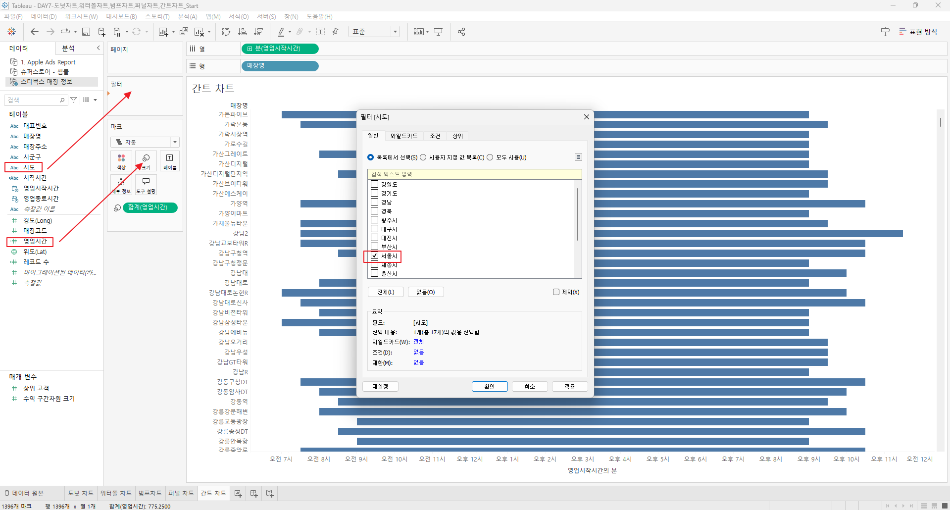Click the filter dialog list menu icon
950x510 pixels.
tap(578, 157)
